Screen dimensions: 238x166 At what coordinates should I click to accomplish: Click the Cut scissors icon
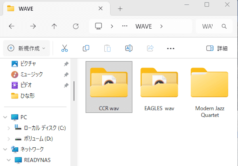click(x=65, y=48)
